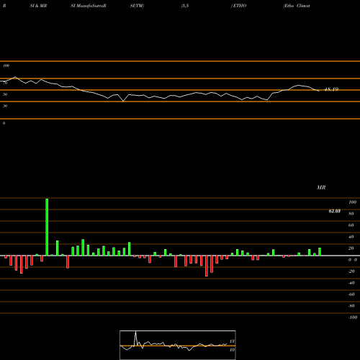Click the MR axis label -40
Screen dimensions: 360x360
351,283
